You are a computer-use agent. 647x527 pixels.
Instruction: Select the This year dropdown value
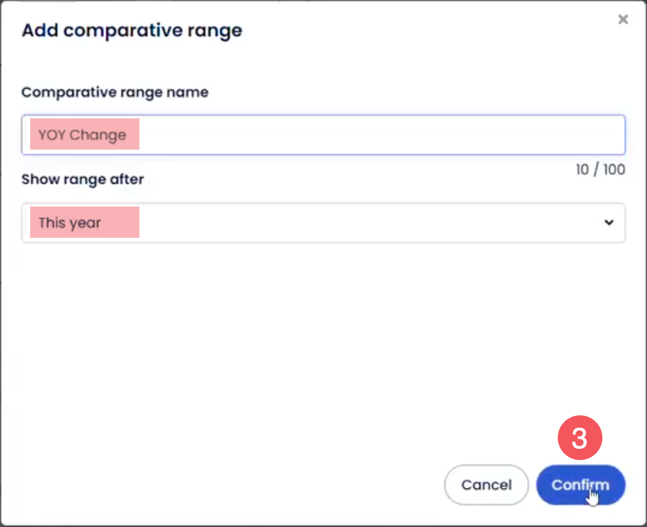[70, 223]
